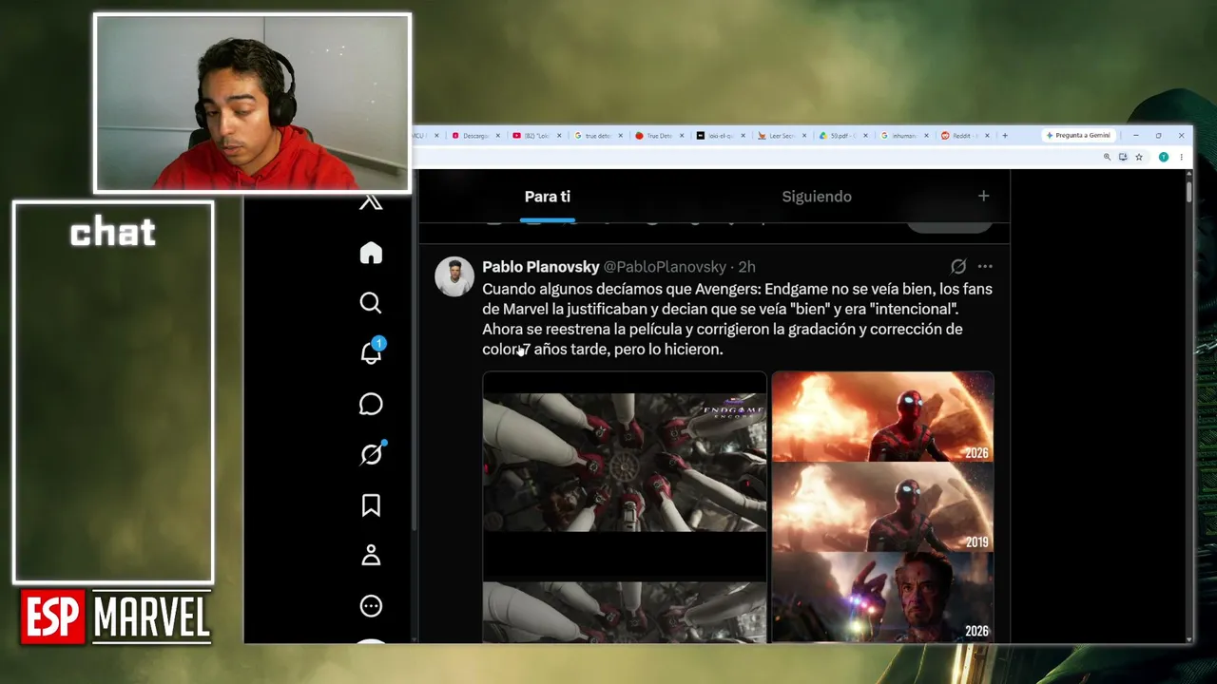The image size is (1217, 684).
Task: Close the Descarga tab
Action: 498,136
